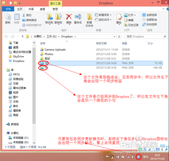Click Paste shortcut (粘贴快捷方式)
This screenshot has height=161, width=169.
[x=32, y=25]
